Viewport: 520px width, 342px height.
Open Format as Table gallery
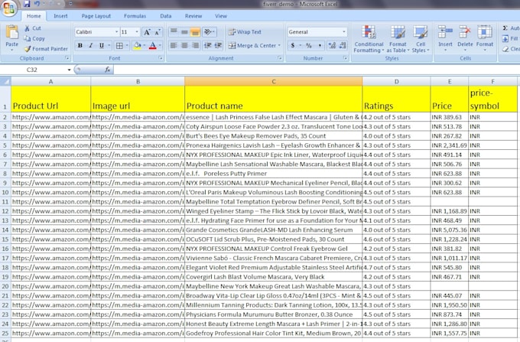[398, 39]
